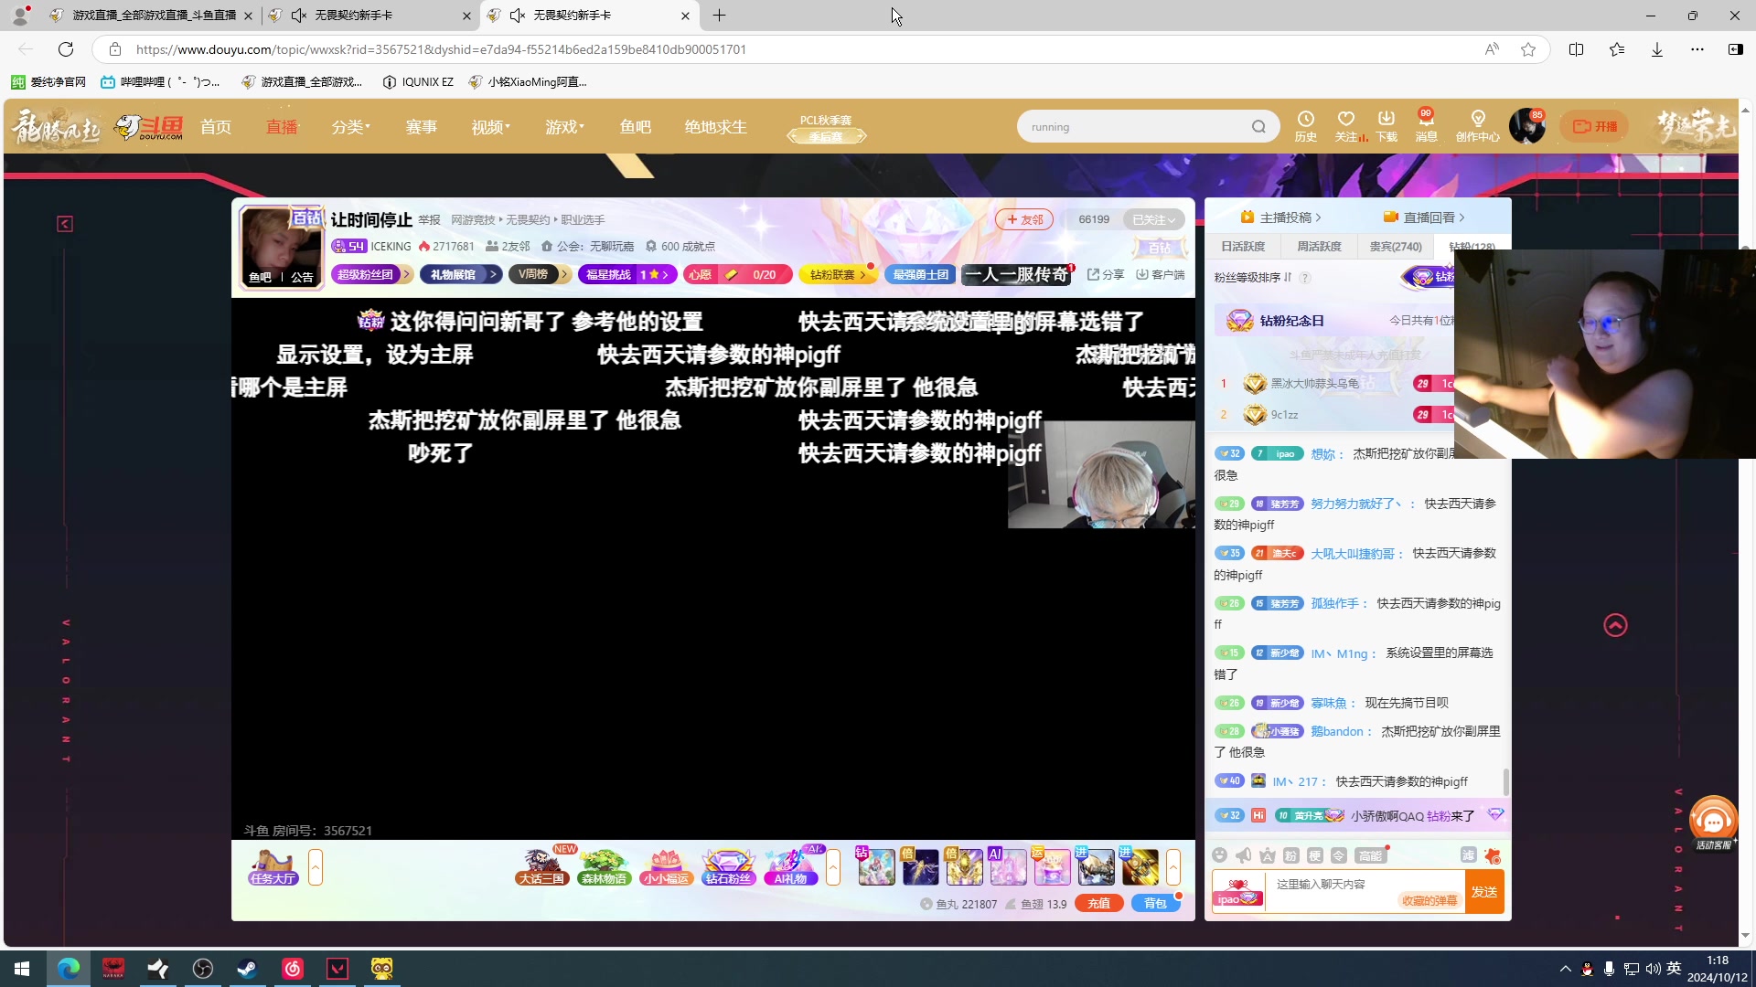Expand the 视频 dropdown in navigation
1756x987 pixels.
(x=491, y=127)
